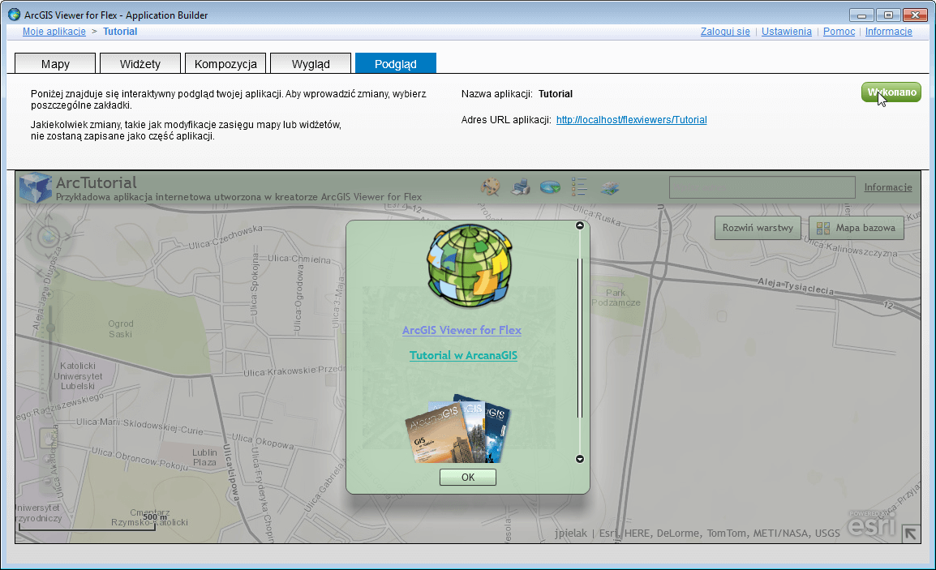The width and height of the screenshot is (936, 570).
Task: Open the localhost flexviewers Tutorial URL
Action: point(632,120)
